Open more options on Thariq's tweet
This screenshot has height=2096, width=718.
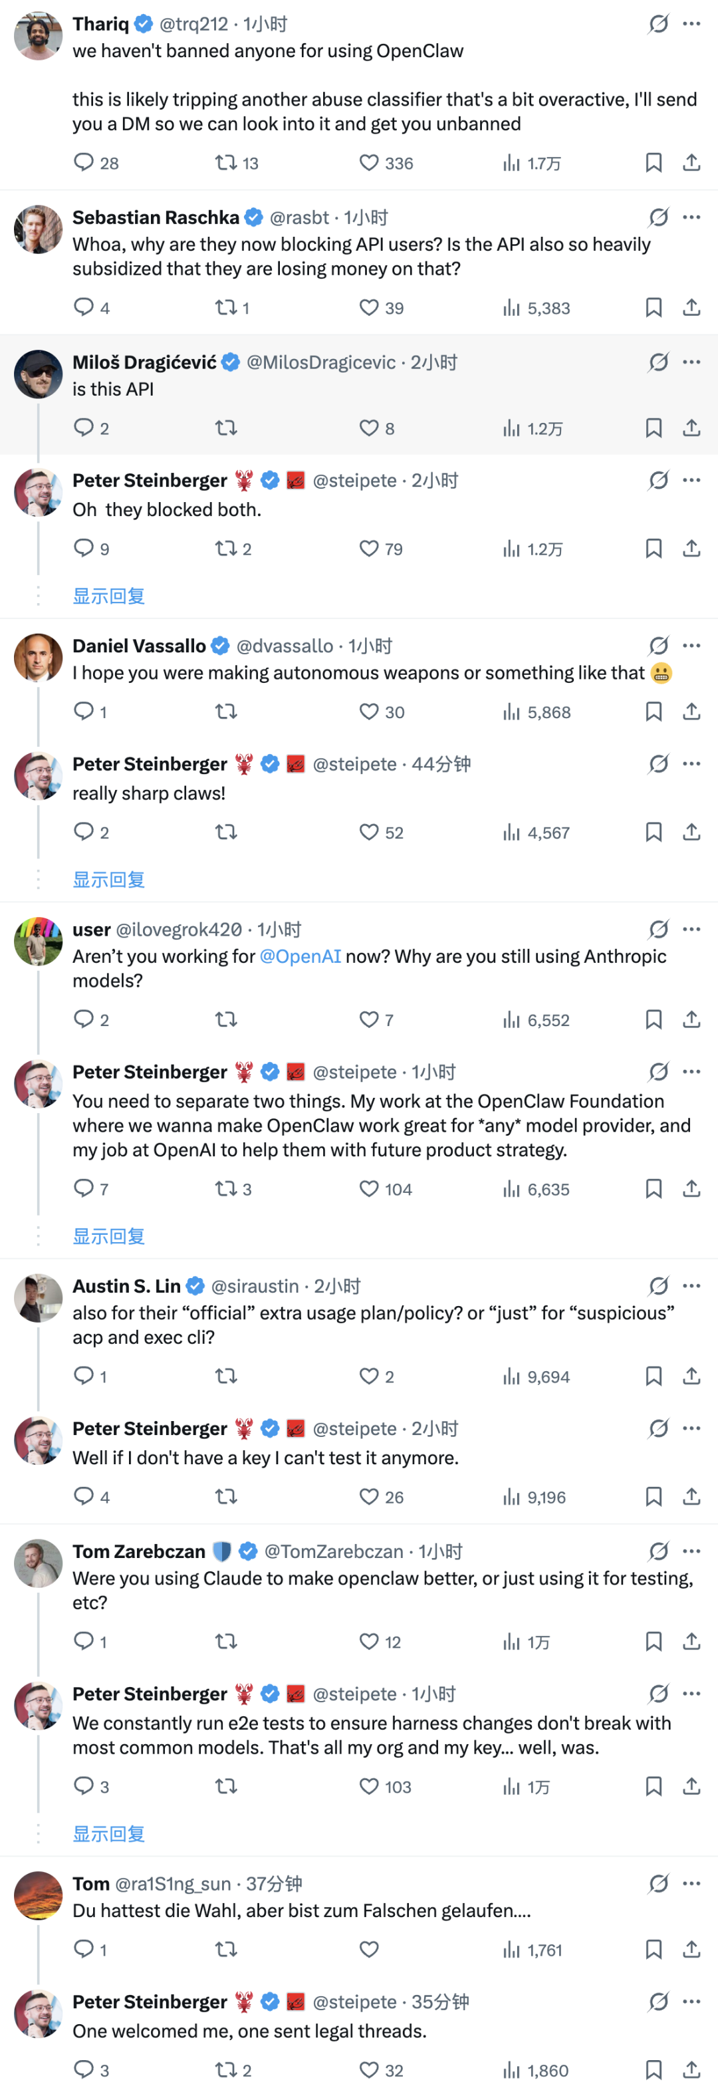(x=691, y=23)
